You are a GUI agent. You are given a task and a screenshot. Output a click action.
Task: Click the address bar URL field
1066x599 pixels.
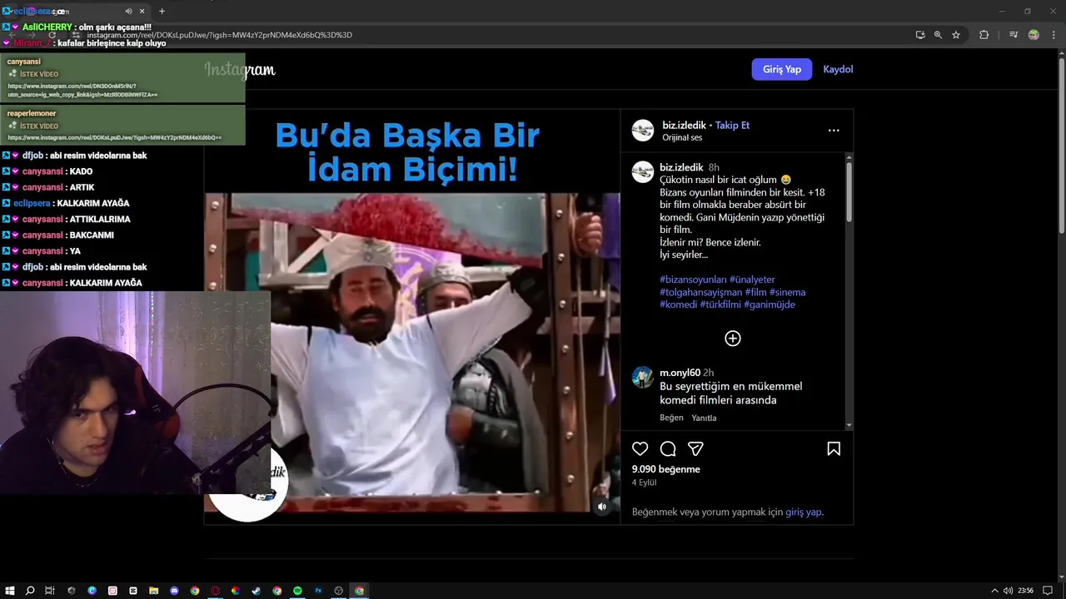click(x=491, y=35)
